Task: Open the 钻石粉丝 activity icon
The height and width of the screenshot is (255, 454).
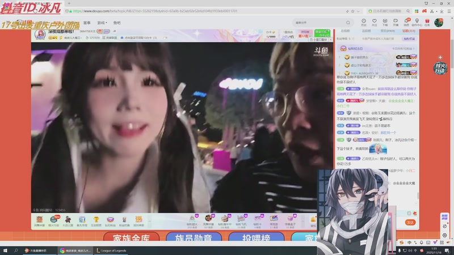Action: point(110,222)
